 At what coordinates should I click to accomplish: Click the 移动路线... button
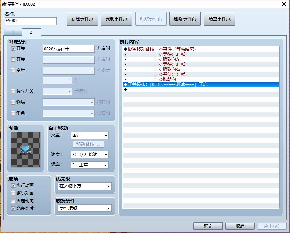[x=89, y=144]
